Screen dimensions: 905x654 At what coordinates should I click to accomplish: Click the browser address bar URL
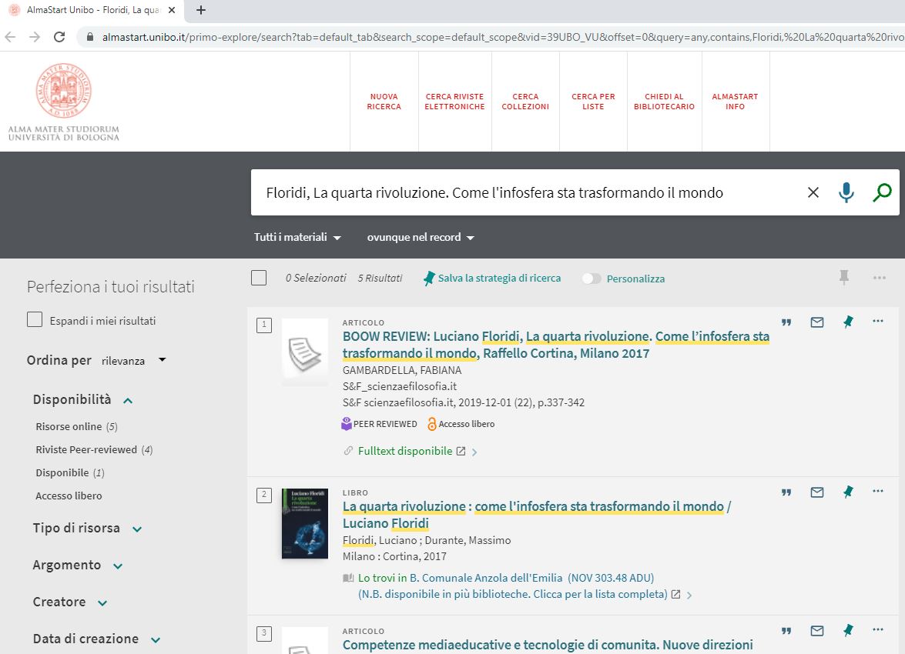click(x=502, y=37)
